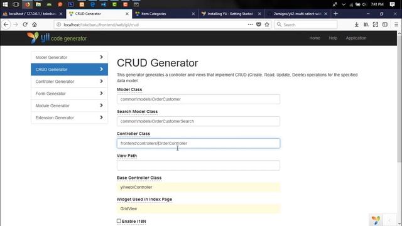Expand Module Generator chevron
The height and width of the screenshot is (226, 402).
coord(102,105)
